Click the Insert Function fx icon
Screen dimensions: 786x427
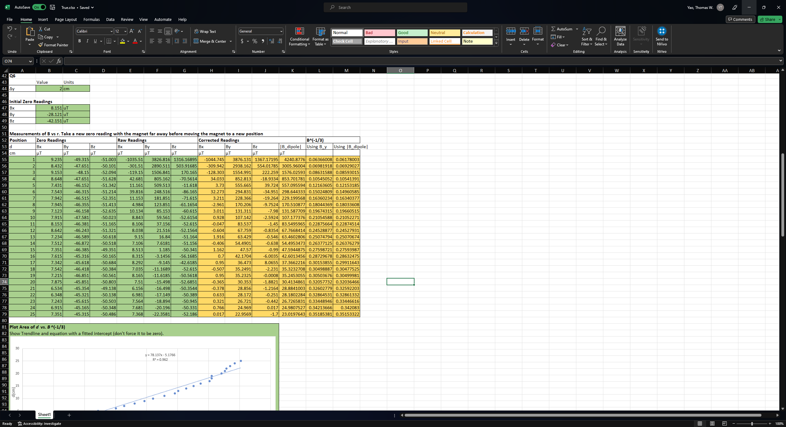pos(59,61)
